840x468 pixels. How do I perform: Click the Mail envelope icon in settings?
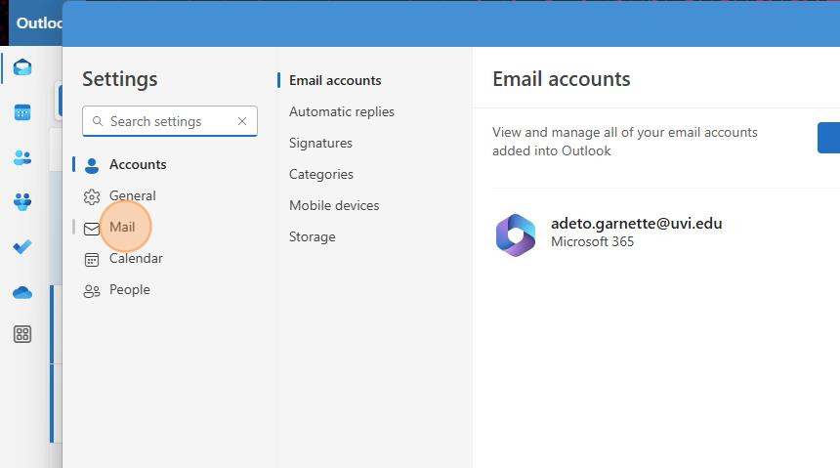92,229
